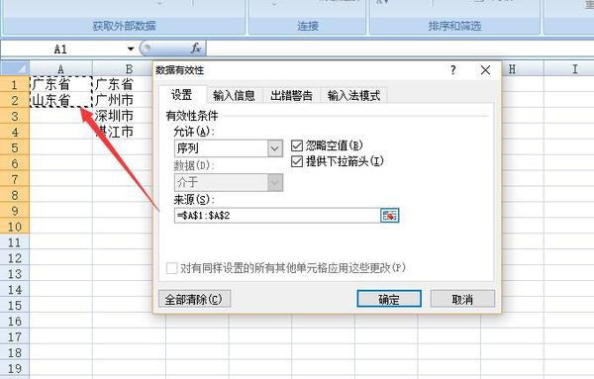594x379 pixels.
Task: Select cell B4 containing 湛江市
Action: (x=123, y=132)
